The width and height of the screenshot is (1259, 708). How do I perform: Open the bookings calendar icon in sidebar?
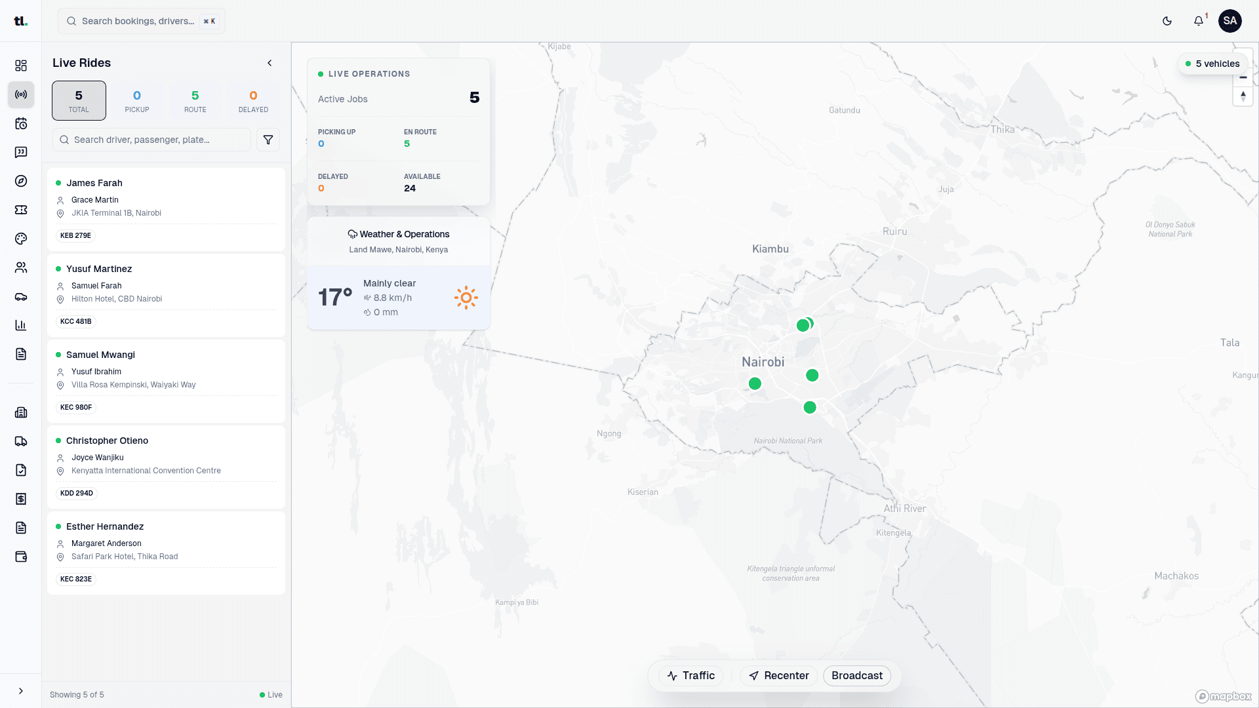click(x=21, y=123)
